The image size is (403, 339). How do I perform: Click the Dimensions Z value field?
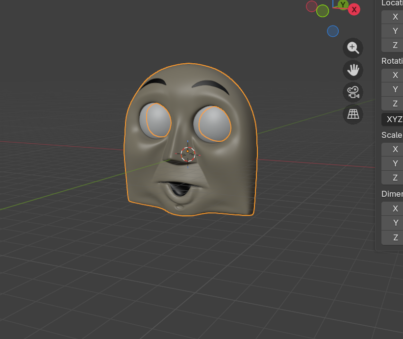coord(392,237)
